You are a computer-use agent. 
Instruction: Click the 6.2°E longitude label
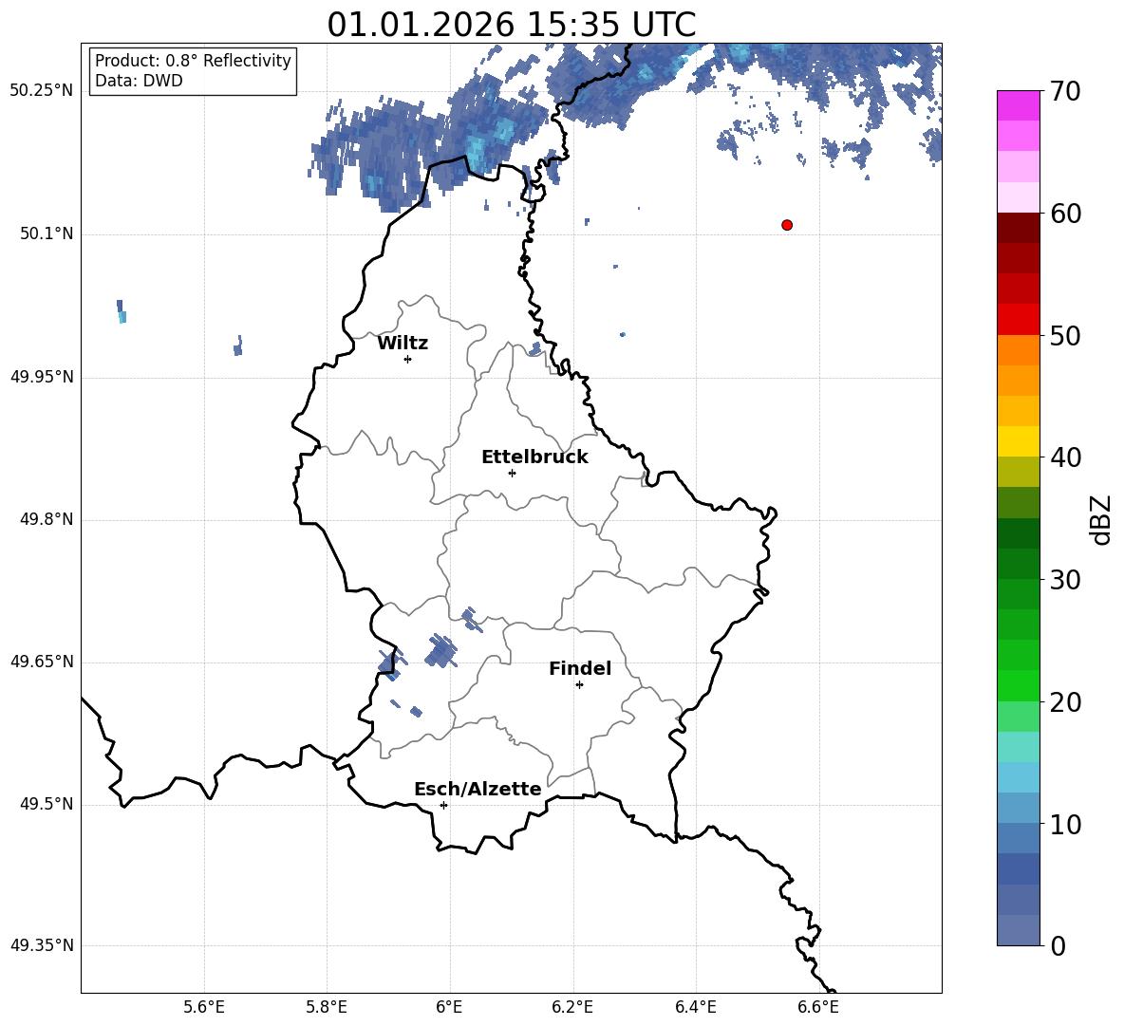pyautogui.click(x=572, y=1007)
